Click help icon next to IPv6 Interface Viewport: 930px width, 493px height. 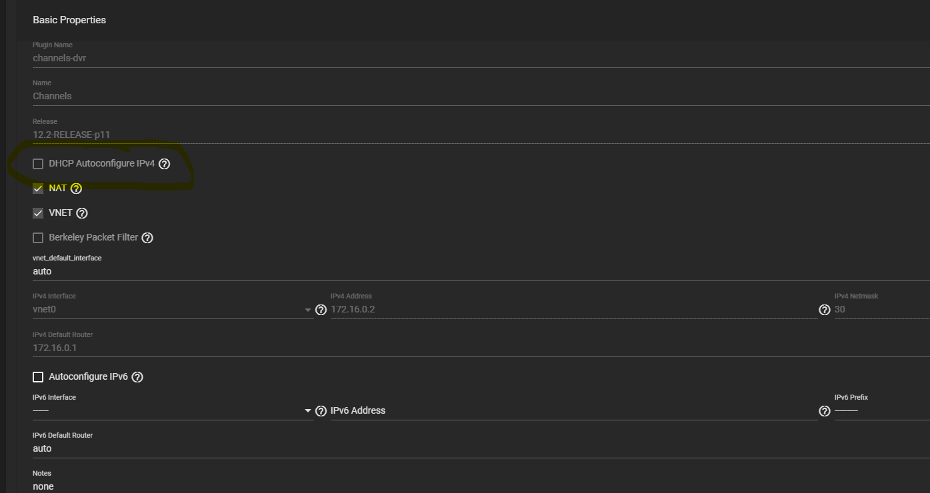321,411
